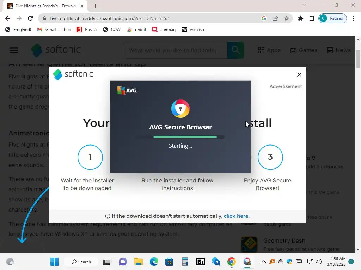Open the reddit bookmark
361x270 pixels.
136,30
